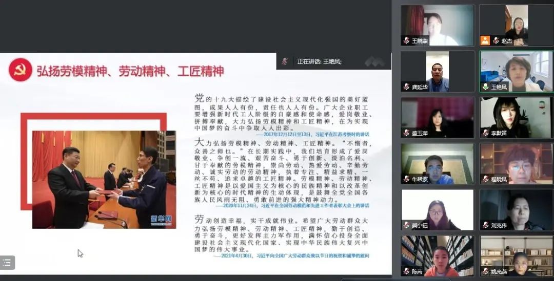554x281 pixels.
Task: Click the muted mic icon beside 龚延华
Action: tap(406, 87)
